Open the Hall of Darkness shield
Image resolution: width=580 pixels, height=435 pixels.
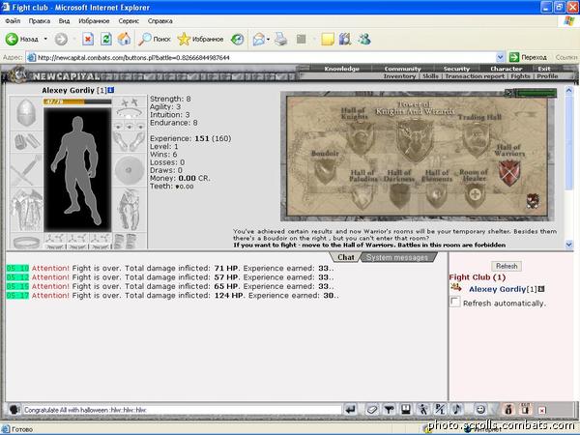[x=399, y=196]
